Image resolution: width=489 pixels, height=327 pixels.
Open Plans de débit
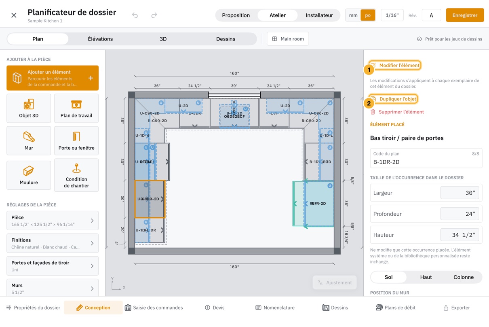[396, 308]
